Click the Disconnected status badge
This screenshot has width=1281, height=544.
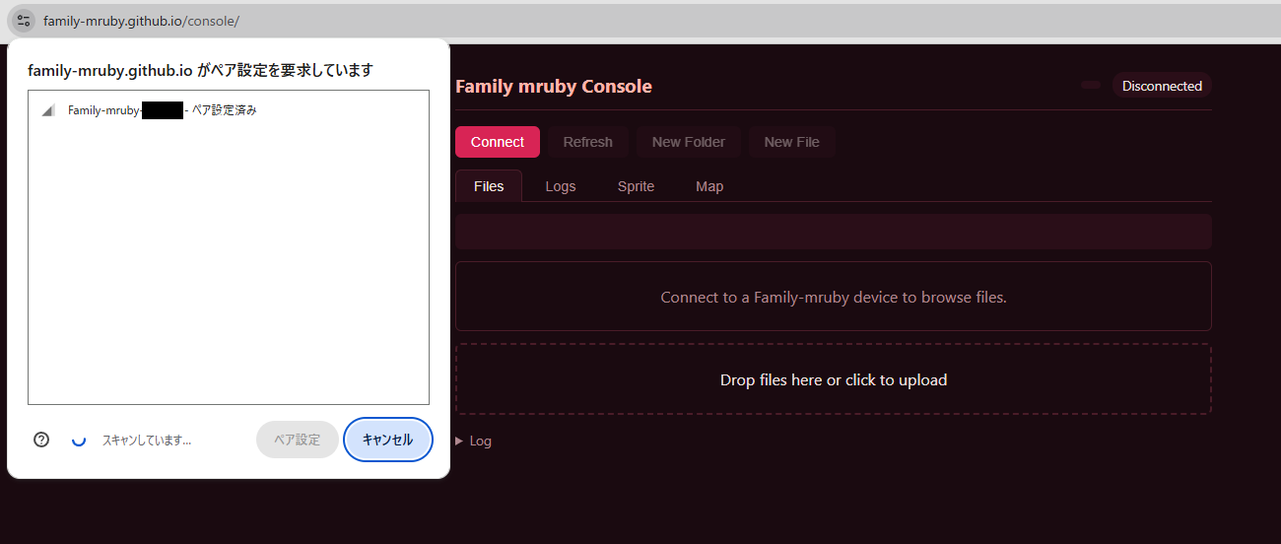click(x=1163, y=86)
